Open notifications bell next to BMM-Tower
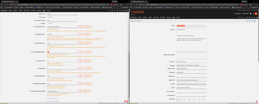Viewport: 259px width, 104px height. [250, 13]
